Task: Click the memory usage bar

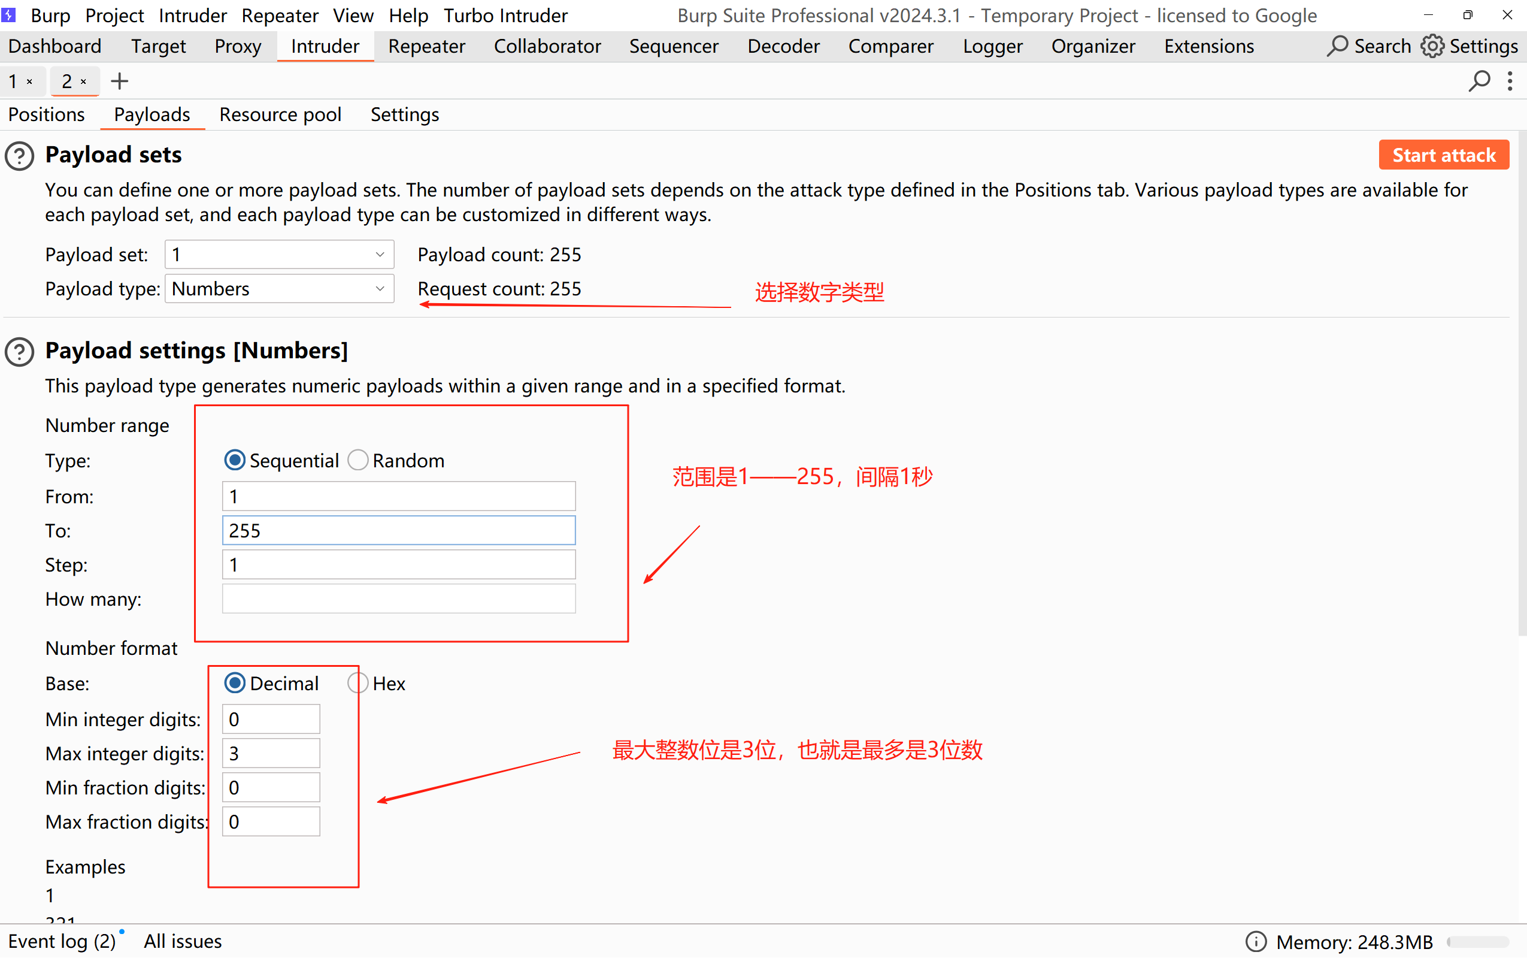Action: pyautogui.click(x=1478, y=942)
